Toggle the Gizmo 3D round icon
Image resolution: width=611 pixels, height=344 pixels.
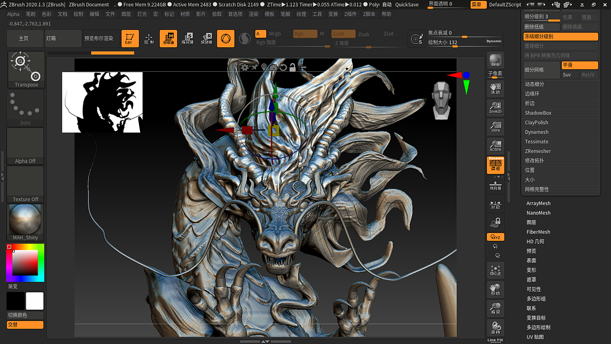point(226,39)
